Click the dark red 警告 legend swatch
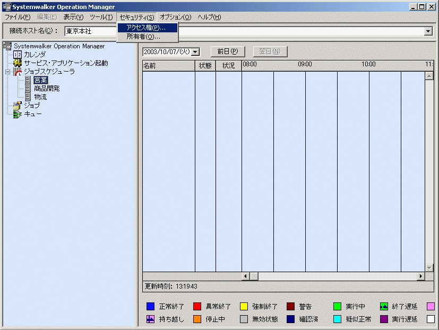 (x=290, y=307)
